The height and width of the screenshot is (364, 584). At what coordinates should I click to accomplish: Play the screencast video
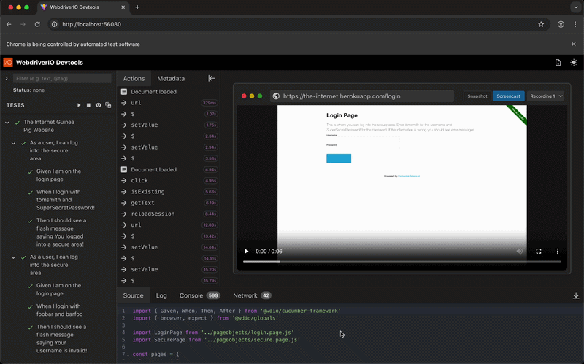tap(246, 251)
